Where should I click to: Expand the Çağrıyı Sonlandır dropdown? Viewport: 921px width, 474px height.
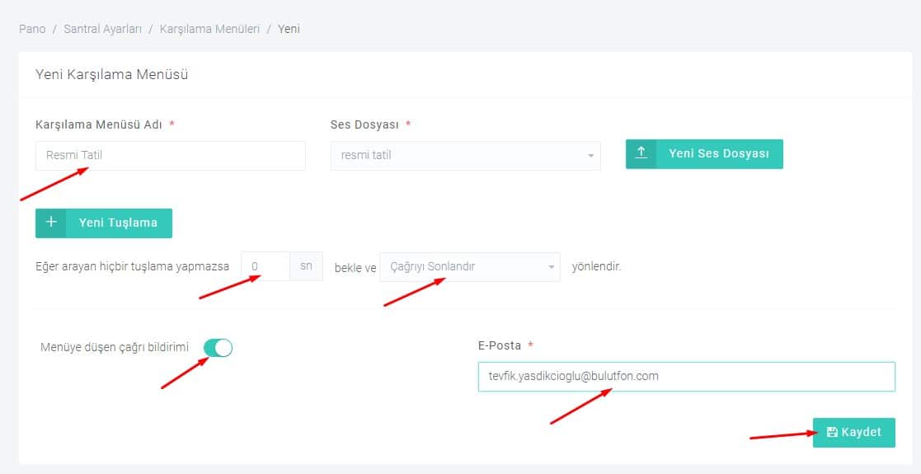click(x=462, y=267)
